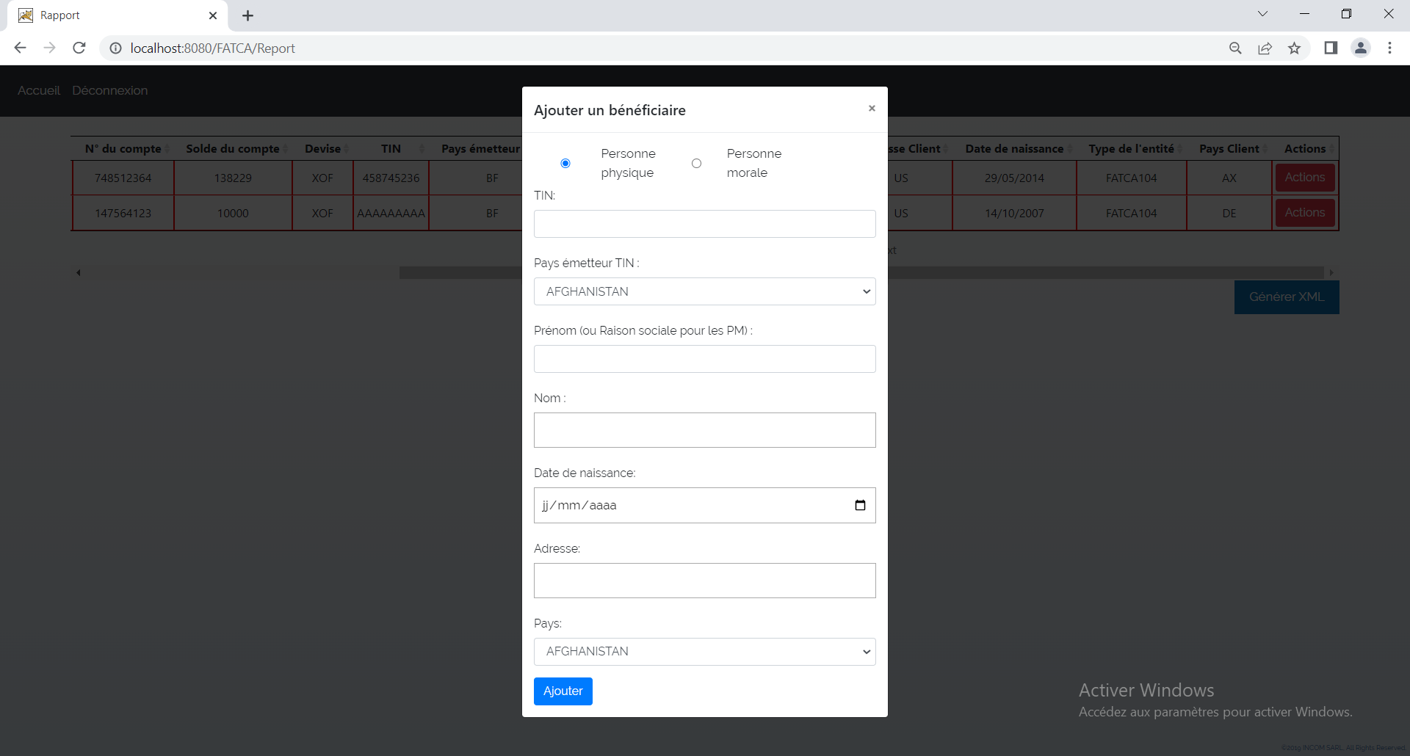Click the Générer XML button
This screenshot has width=1410, height=756.
[x=1287, y=297]
